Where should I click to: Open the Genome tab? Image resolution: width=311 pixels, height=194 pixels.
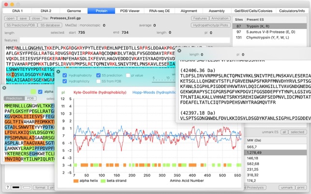point(74,11)
